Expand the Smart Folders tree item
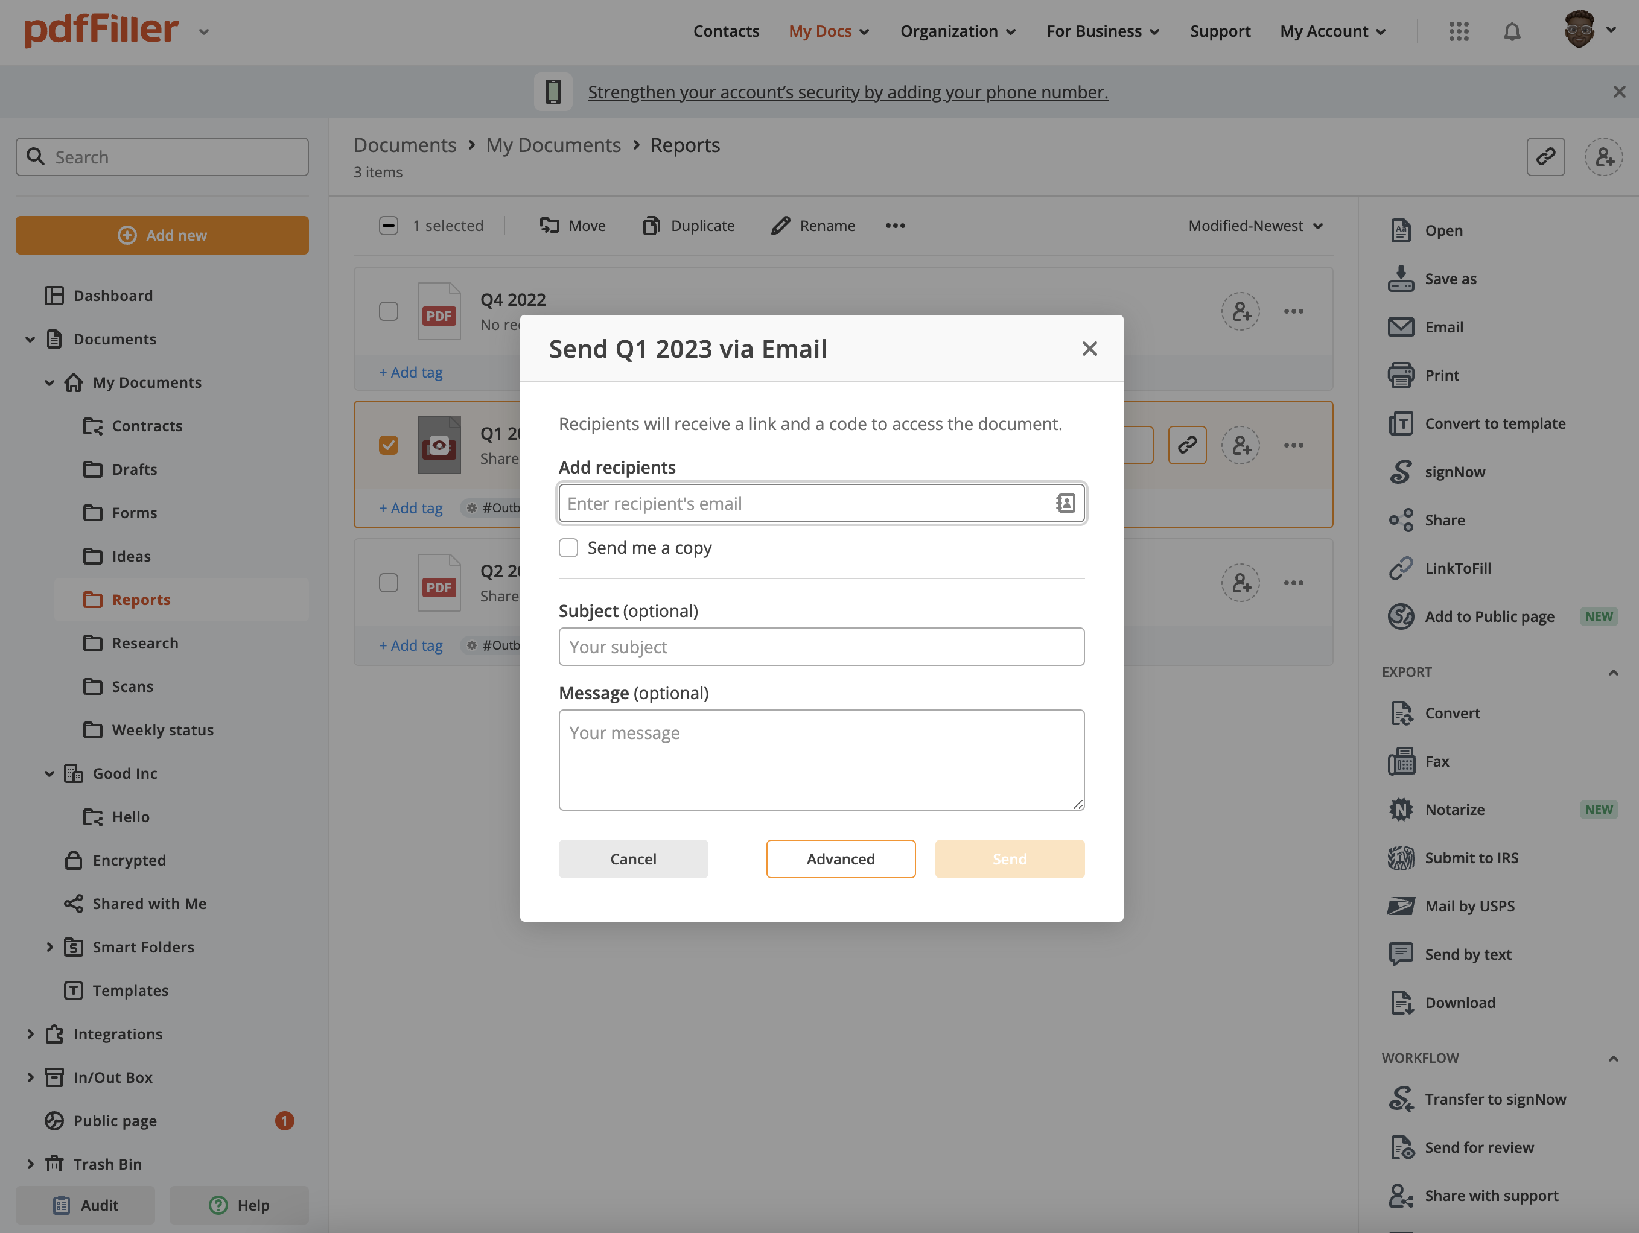 49,947
